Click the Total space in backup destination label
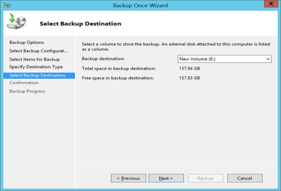The image size is (281, 191). coord(119,69)
